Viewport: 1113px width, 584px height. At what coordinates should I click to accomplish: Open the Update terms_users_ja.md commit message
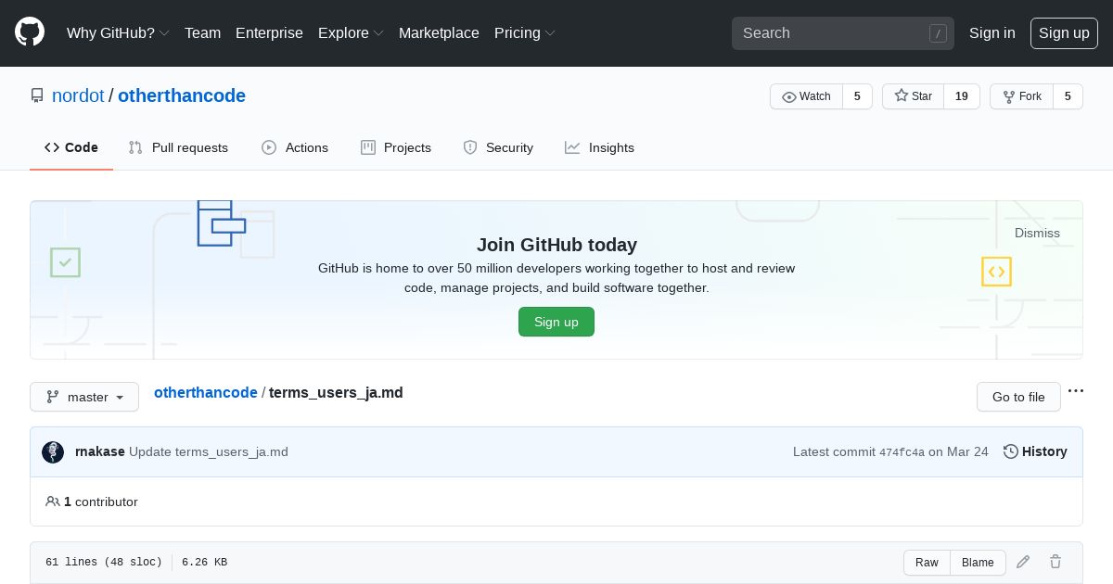209,451
